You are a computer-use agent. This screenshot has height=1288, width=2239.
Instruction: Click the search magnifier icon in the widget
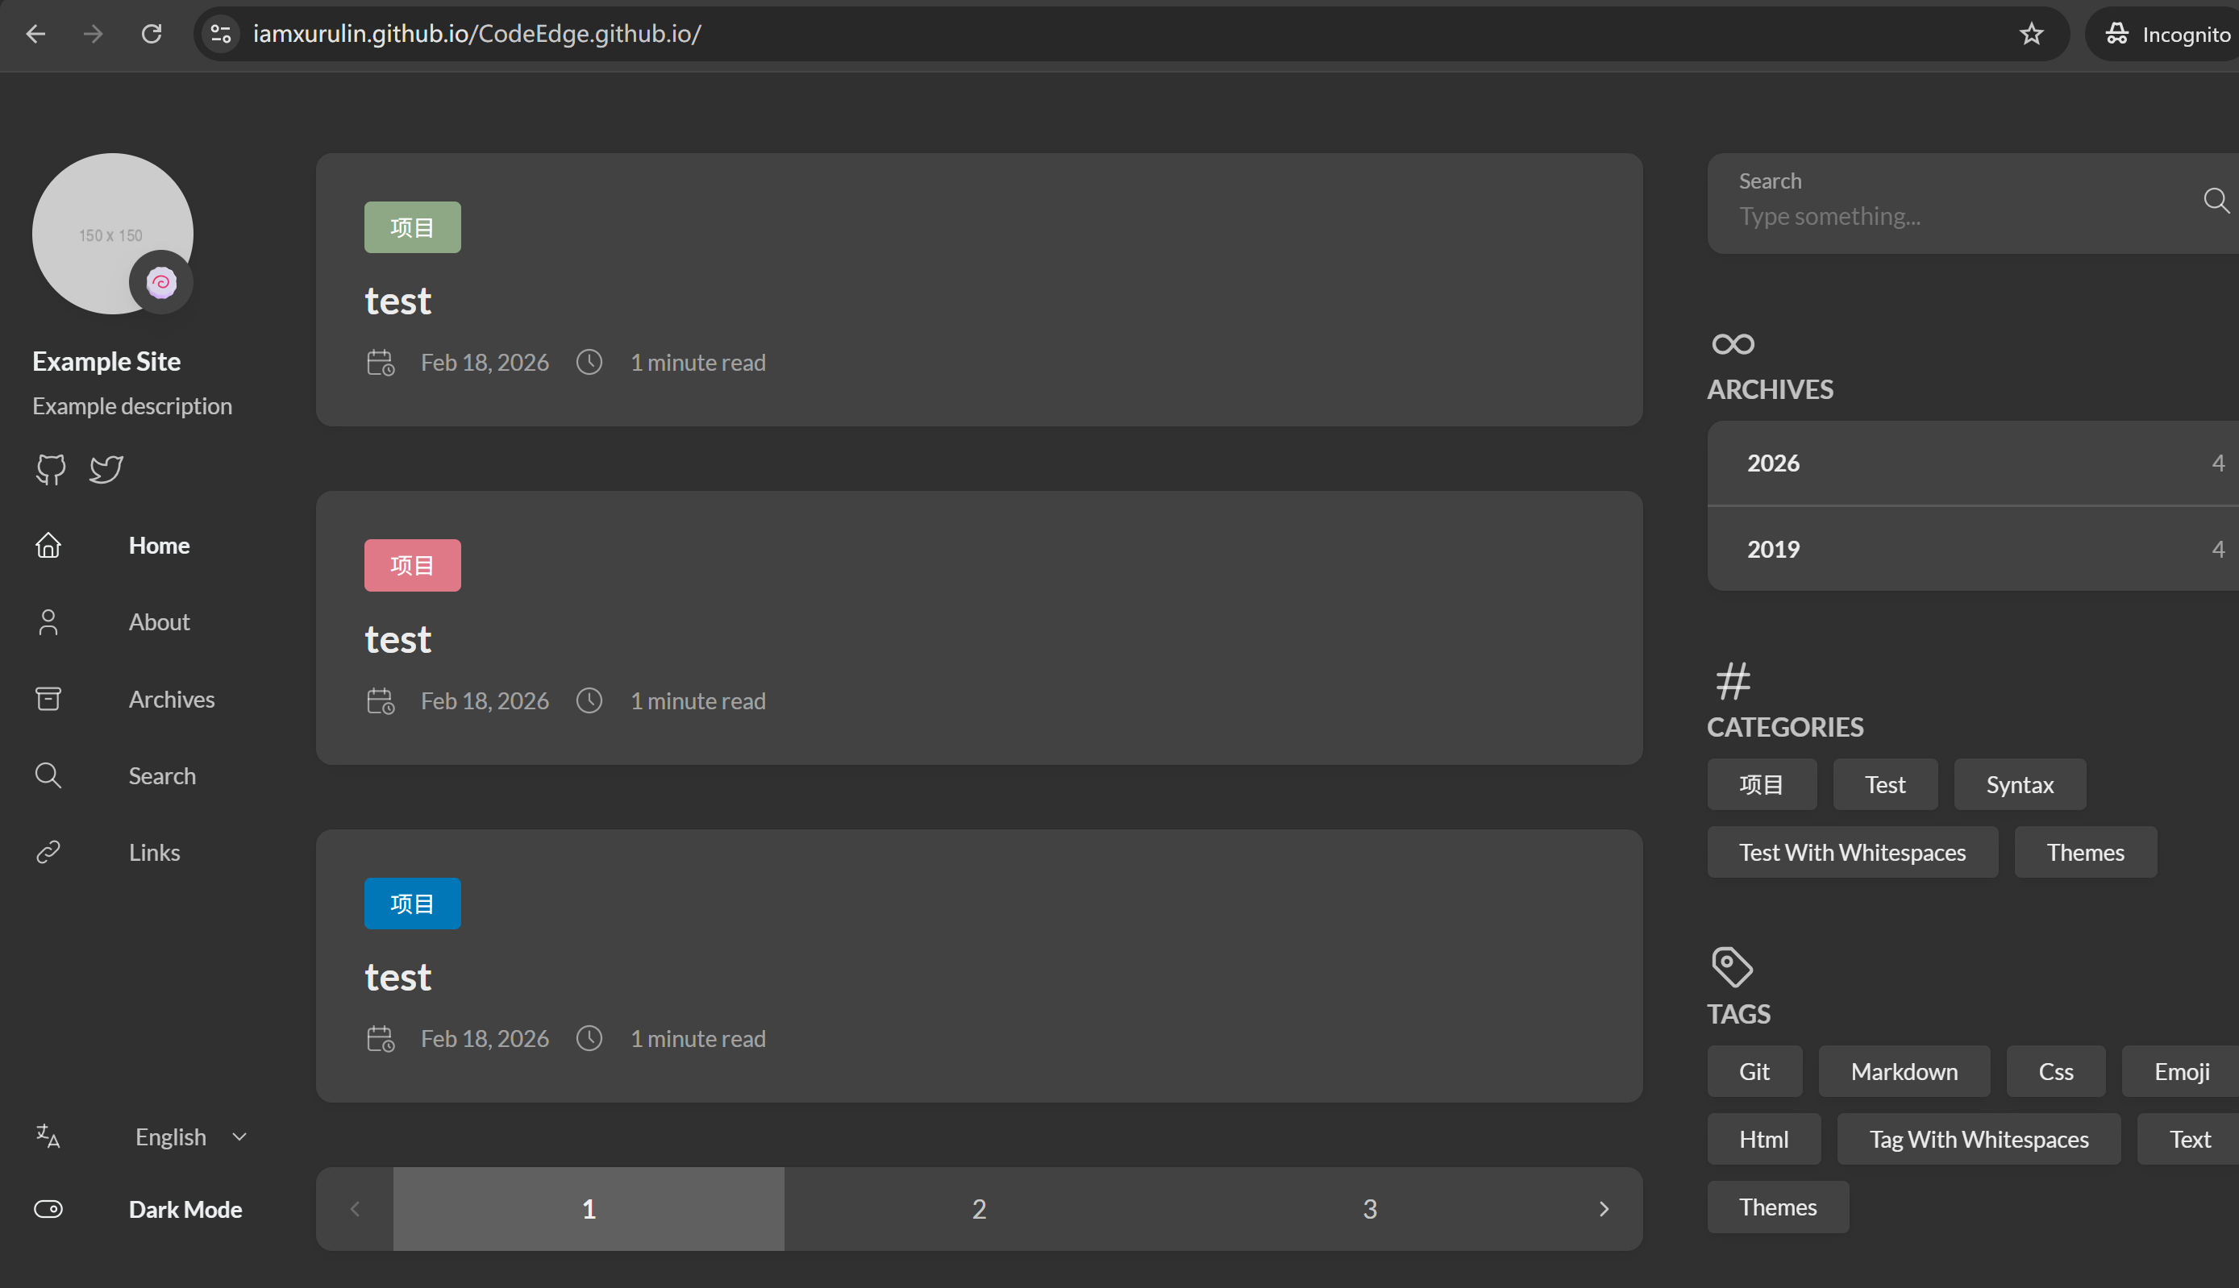[2214, 202]
